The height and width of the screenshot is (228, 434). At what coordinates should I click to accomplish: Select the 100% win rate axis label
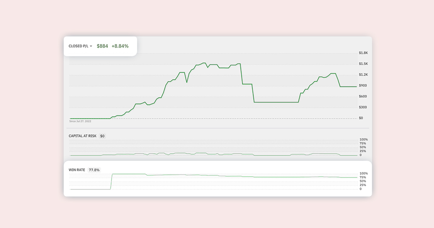point(363,173)
